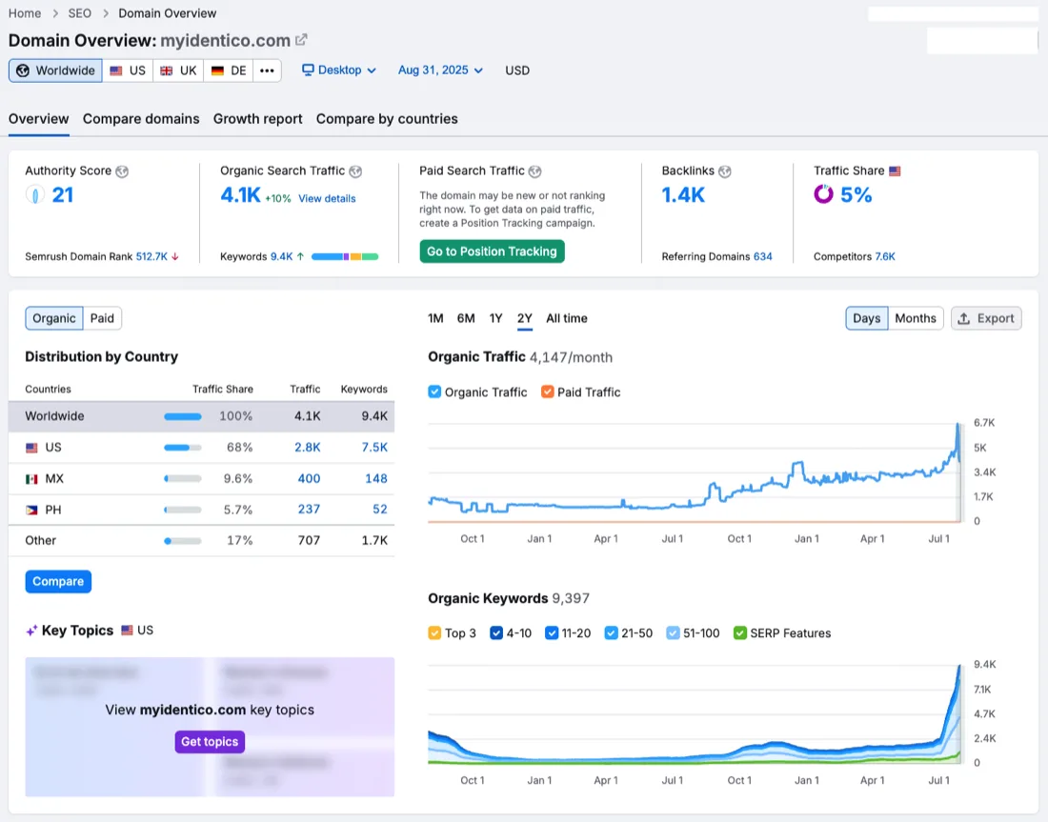
Task: Open the View details link
Action: click(x=327, y=198)
